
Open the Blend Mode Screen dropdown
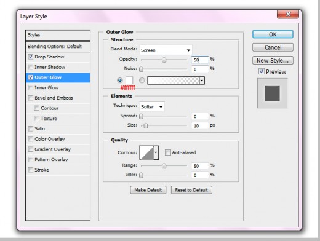(166, 50)
